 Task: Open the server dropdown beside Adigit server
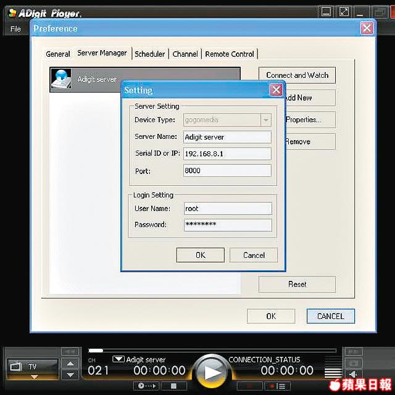pos(118,359)
